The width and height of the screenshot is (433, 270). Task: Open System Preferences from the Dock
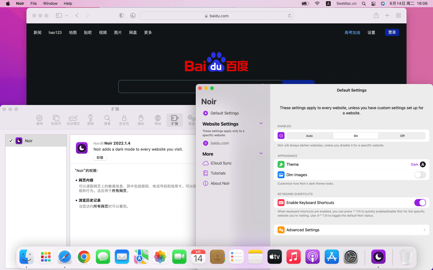pos(351,257)
